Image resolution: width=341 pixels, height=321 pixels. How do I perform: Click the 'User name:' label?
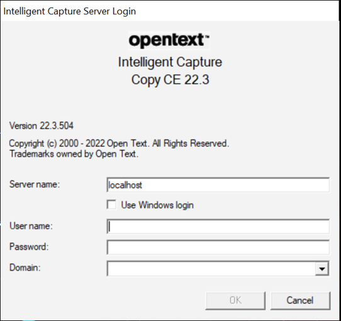click(x=31, y=226)
